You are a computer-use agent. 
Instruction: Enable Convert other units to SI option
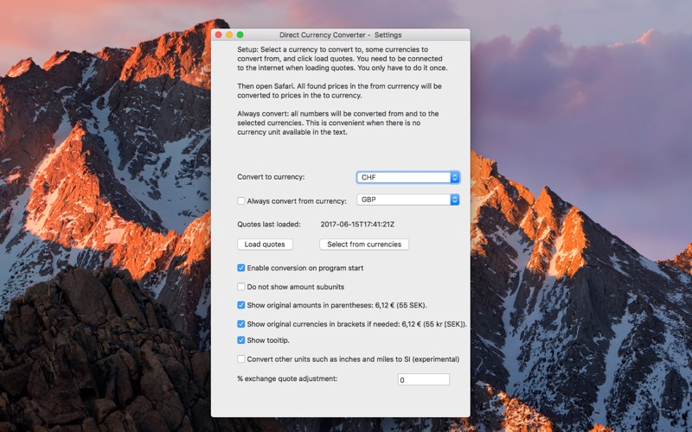(x=241, y=359)
